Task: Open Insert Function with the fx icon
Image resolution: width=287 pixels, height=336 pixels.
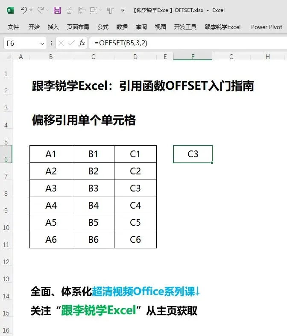Action: [x=82, y=43]
